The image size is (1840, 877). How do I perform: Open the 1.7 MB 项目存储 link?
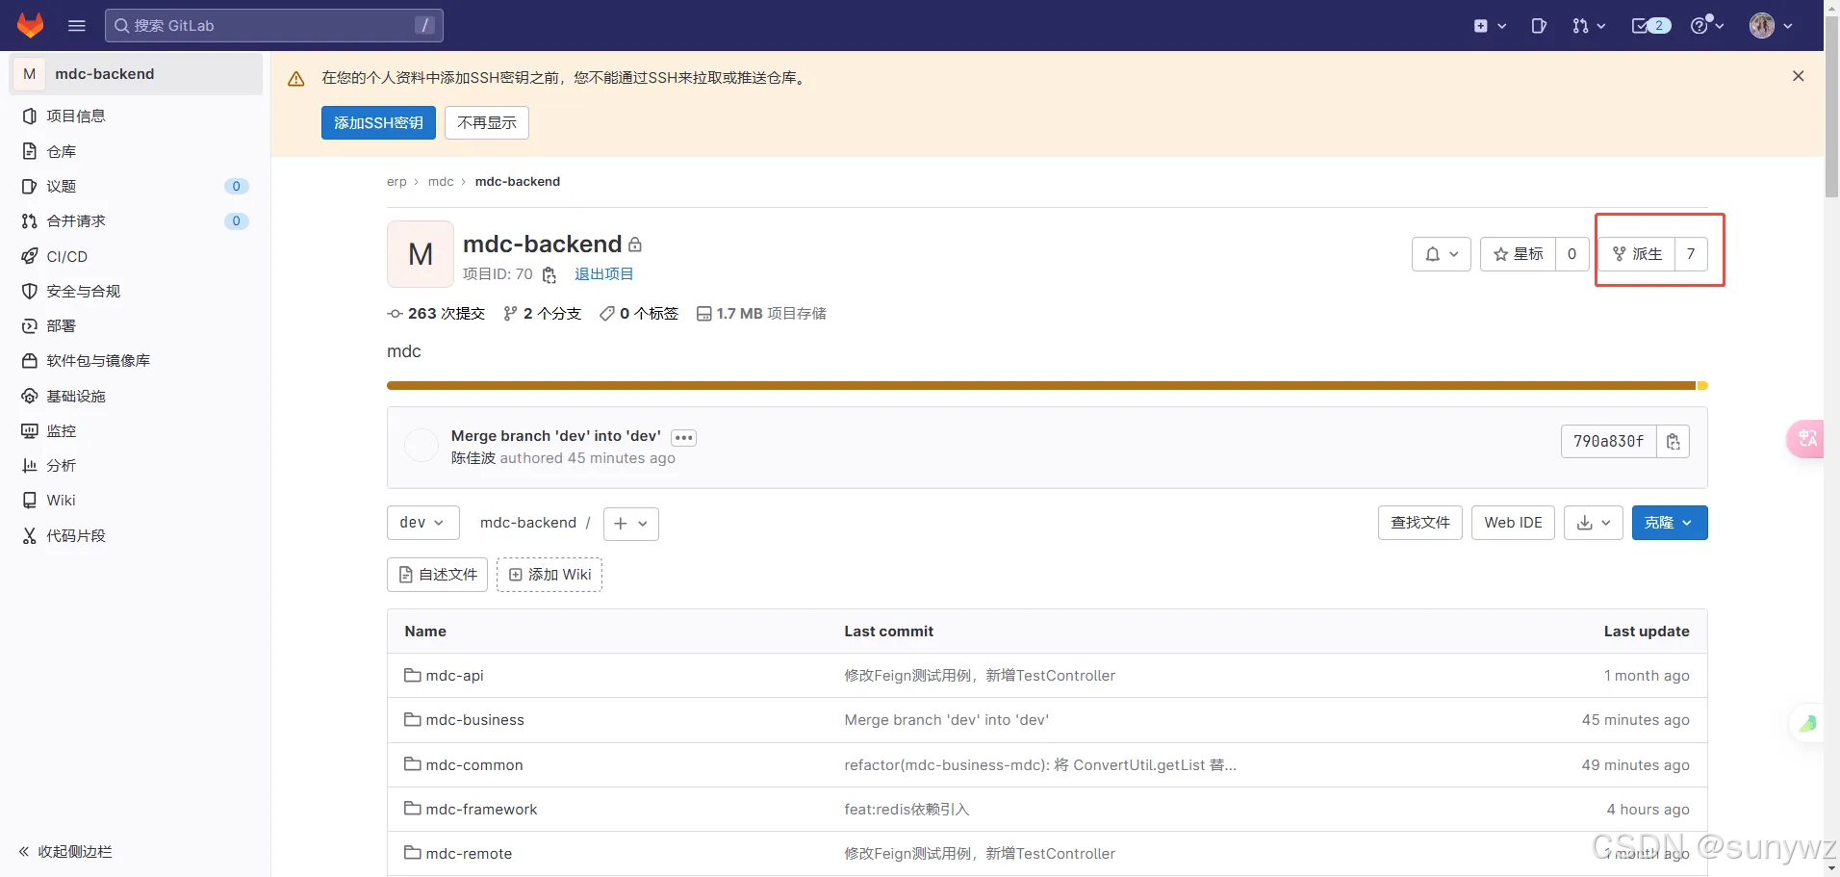pos(761,314)
